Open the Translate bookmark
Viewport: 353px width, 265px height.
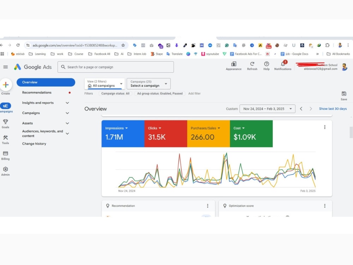coord(174,54)
